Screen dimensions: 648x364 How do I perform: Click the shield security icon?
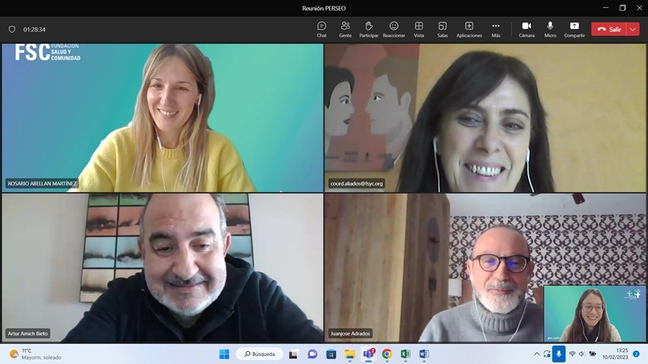pyautogui.click(x=12, y=29)
